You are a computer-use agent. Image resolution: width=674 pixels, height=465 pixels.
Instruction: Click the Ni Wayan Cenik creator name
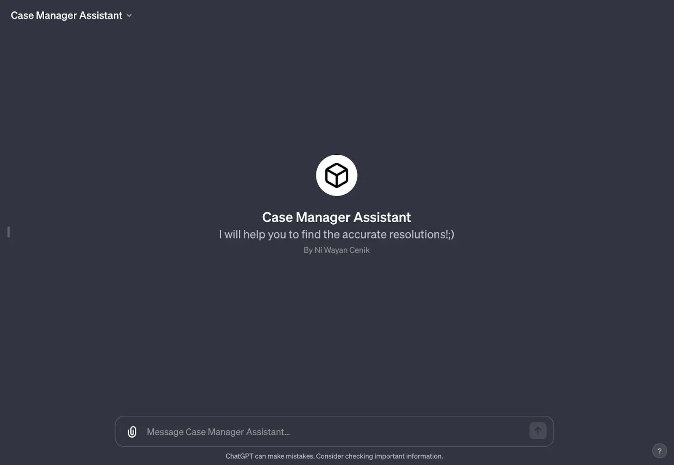click(342, 250)
